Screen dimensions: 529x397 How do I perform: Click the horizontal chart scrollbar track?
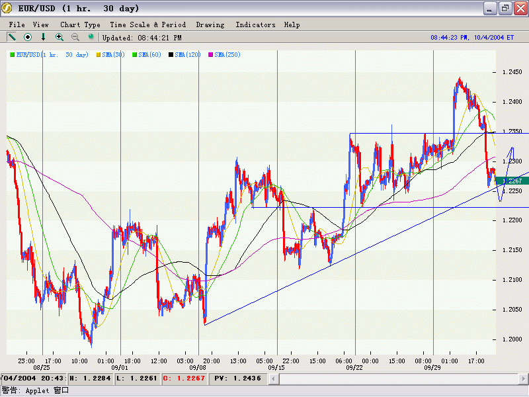(397, 378)
